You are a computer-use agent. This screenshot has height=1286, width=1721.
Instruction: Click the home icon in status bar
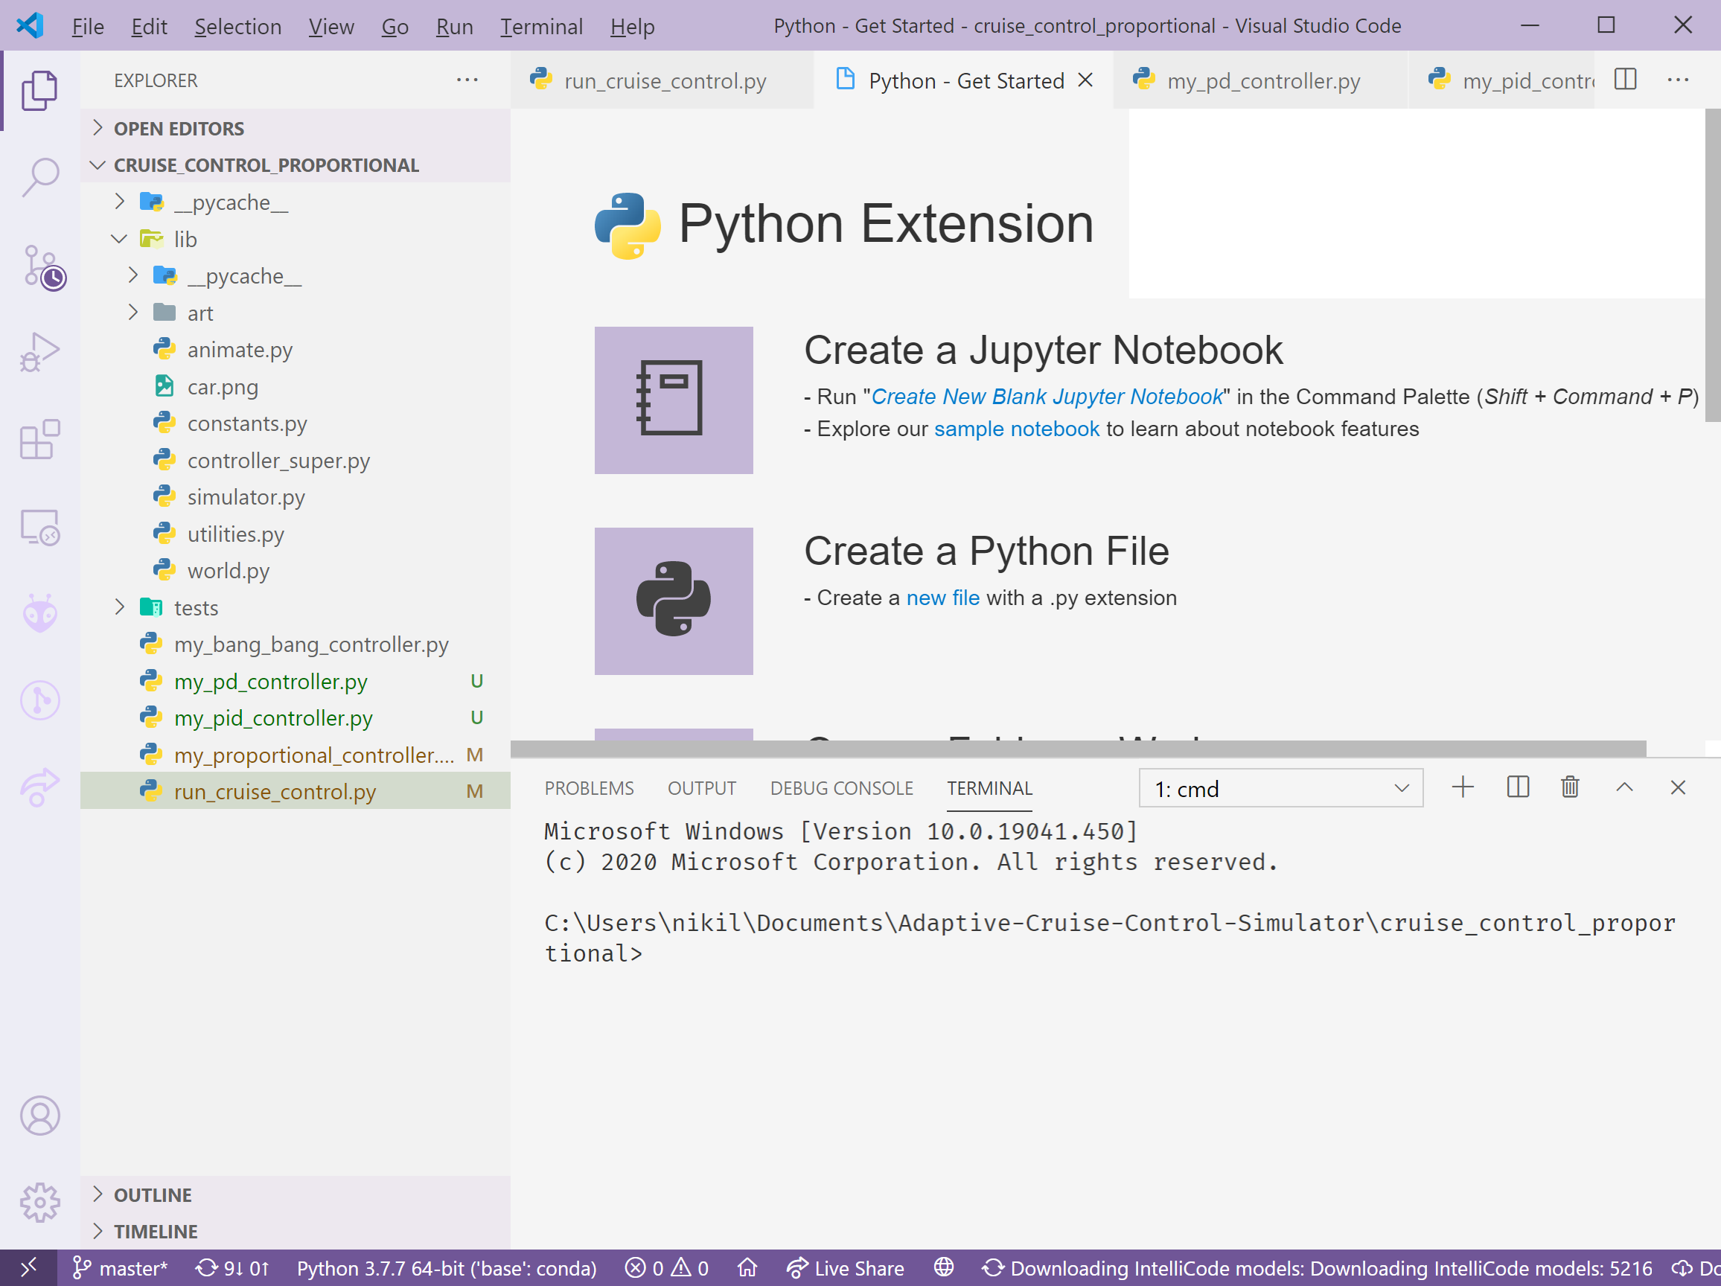pyautogui.click(x=747, y=1268)
